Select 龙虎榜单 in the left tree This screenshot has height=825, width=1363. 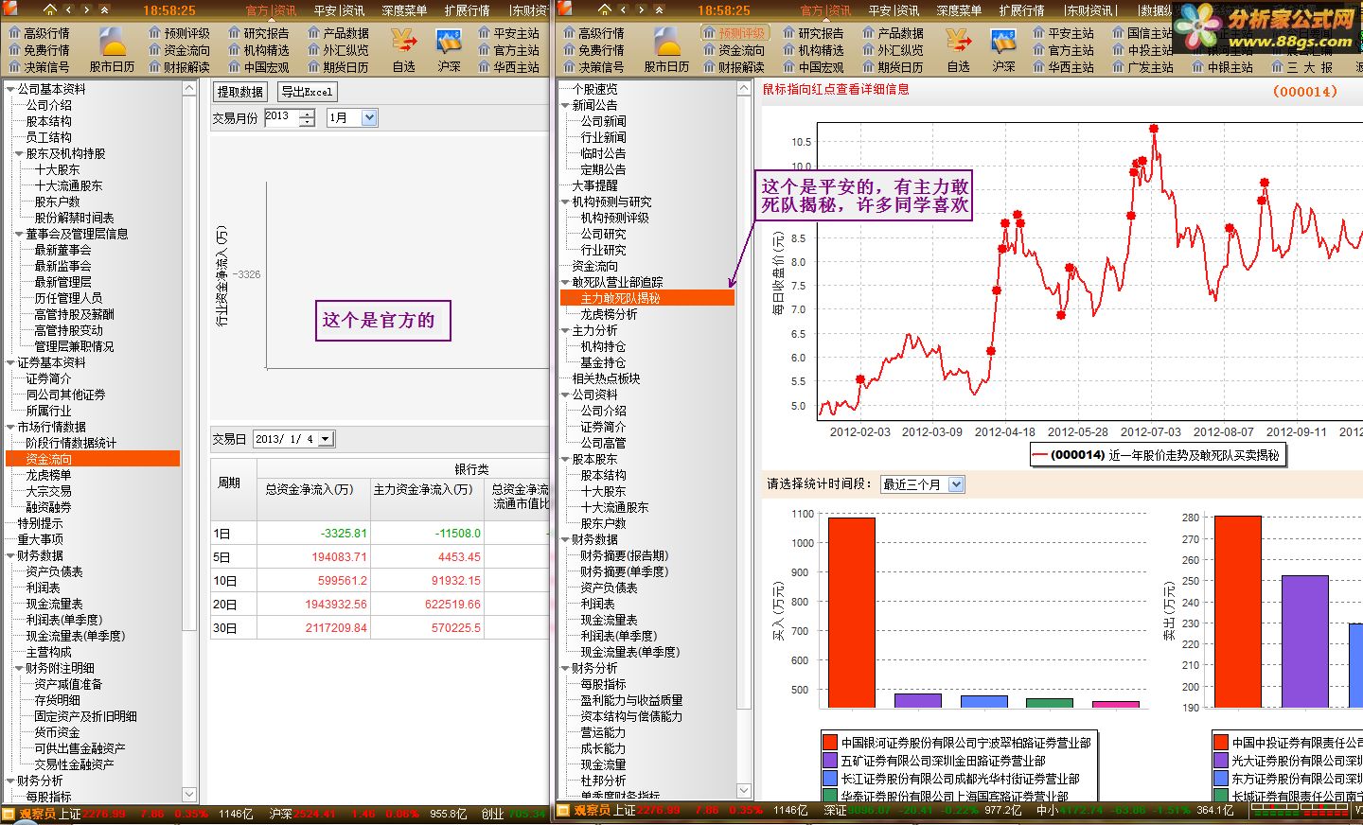point(48,475)
